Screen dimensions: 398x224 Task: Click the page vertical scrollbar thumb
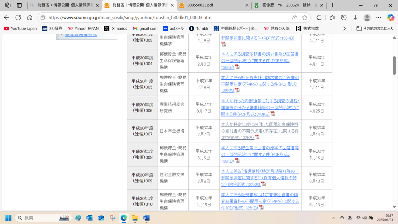tap(394, 65)
